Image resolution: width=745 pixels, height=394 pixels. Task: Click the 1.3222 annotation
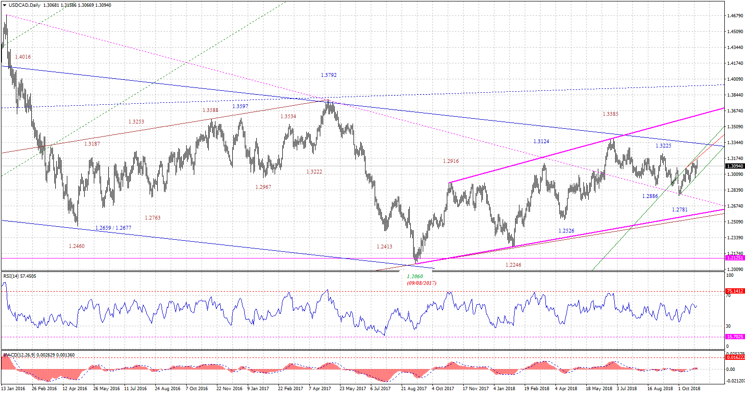[315, 172]
